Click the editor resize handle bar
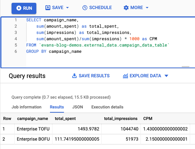This screenshot has height=149, width=195. tap(186, 67)
